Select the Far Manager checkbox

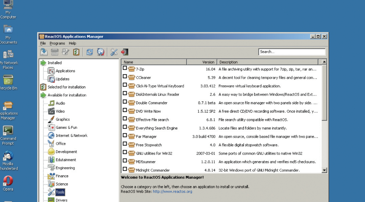125,136
